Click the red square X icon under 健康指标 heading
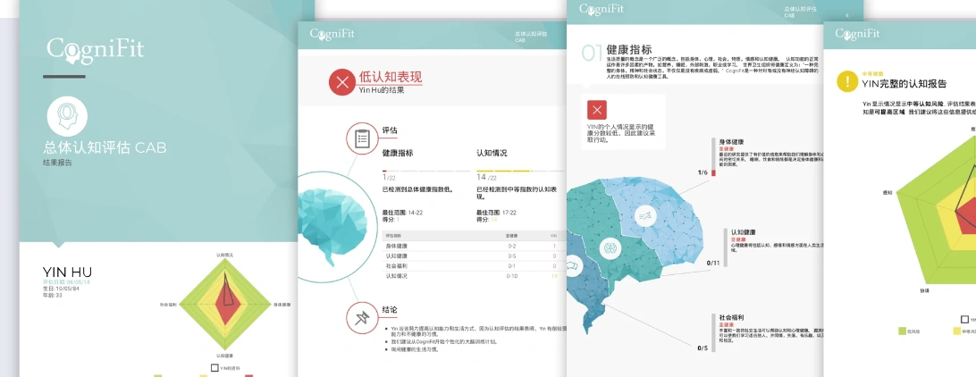This screenshot has height=377, width=976. coord(597,110)
